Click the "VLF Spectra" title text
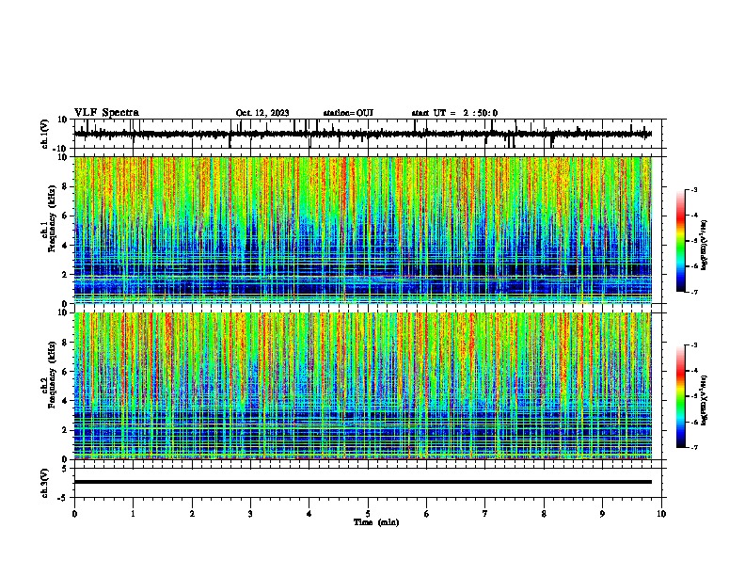 click(106, 113)
